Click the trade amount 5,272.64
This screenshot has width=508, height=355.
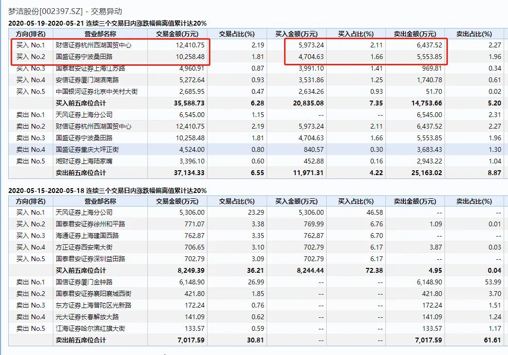coord(192,80)
